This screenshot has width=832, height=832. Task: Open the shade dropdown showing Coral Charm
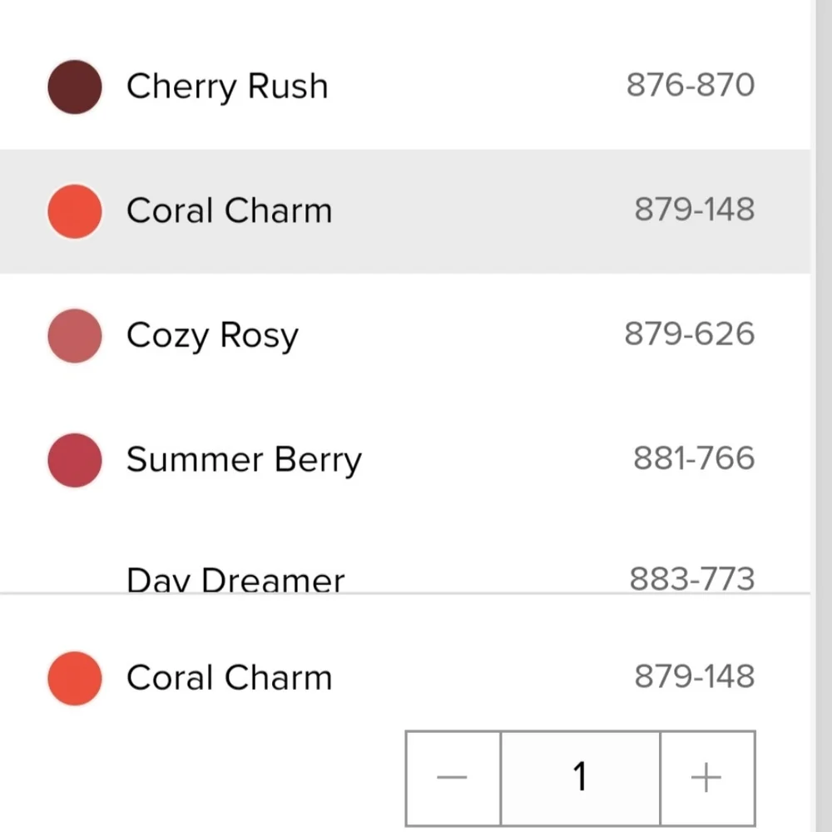pos(405,677)
